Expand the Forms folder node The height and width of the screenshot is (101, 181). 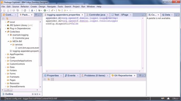click(x=5, y=74)
